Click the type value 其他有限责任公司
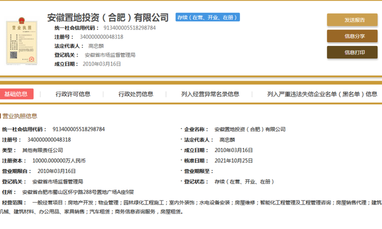Viewport: 382px width, 229px height. coord(43,150)
